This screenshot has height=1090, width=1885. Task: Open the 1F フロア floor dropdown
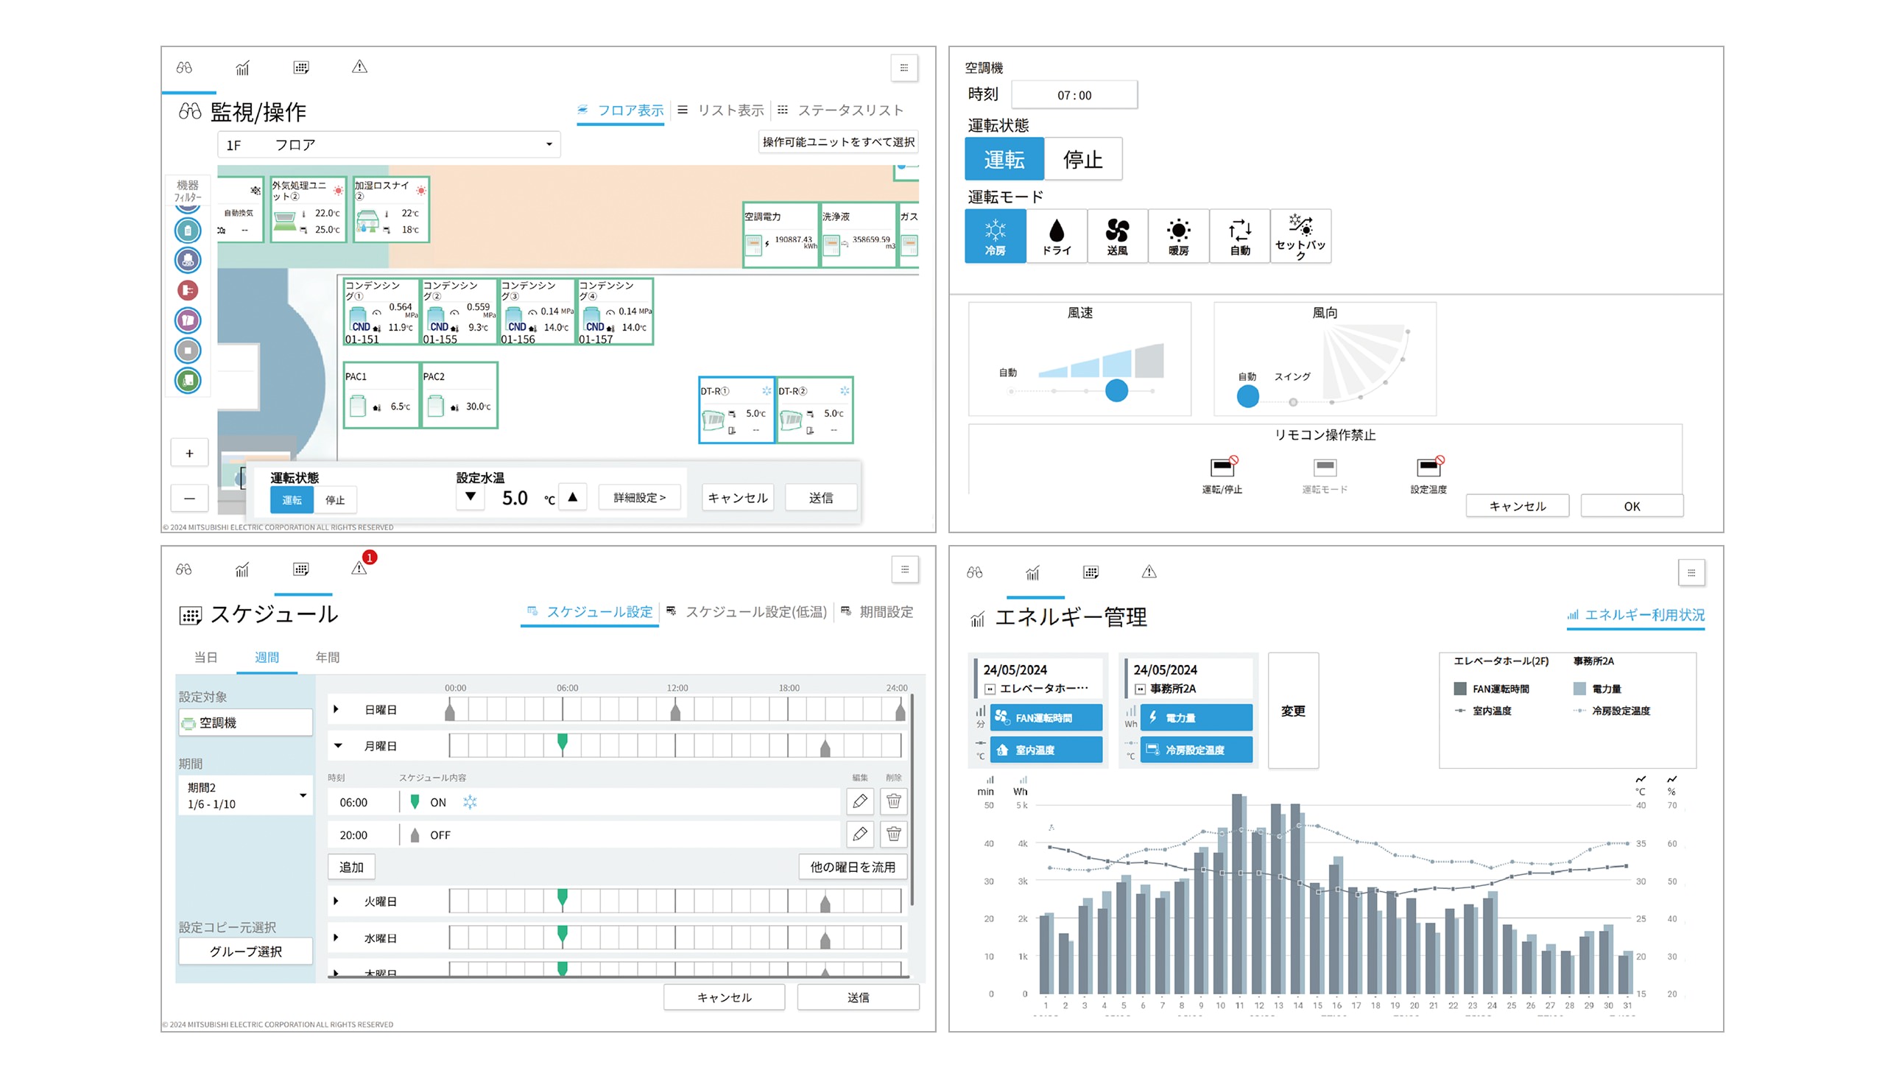pos(389,144)
